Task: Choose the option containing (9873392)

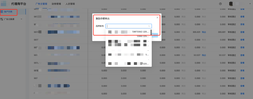Action: [x=128, y=32]
